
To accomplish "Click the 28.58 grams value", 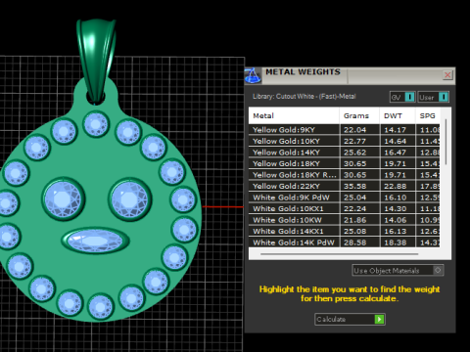I will (354, 242).
